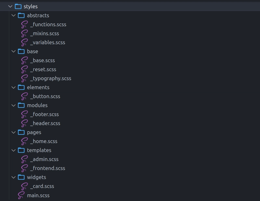
Task: Open the _reset.scss file
Action: pos(43,69)
